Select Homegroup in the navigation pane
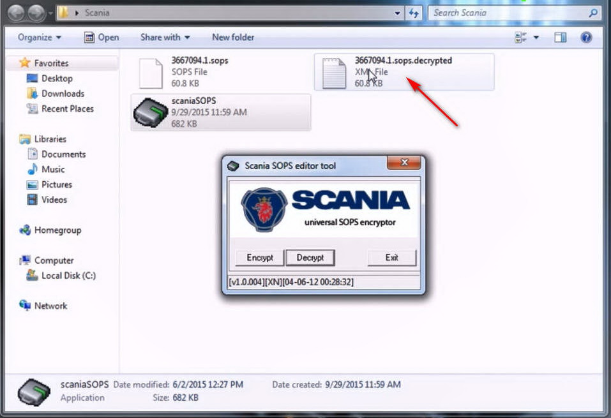Viewport: 611px width, 418px height. [57, 230]
